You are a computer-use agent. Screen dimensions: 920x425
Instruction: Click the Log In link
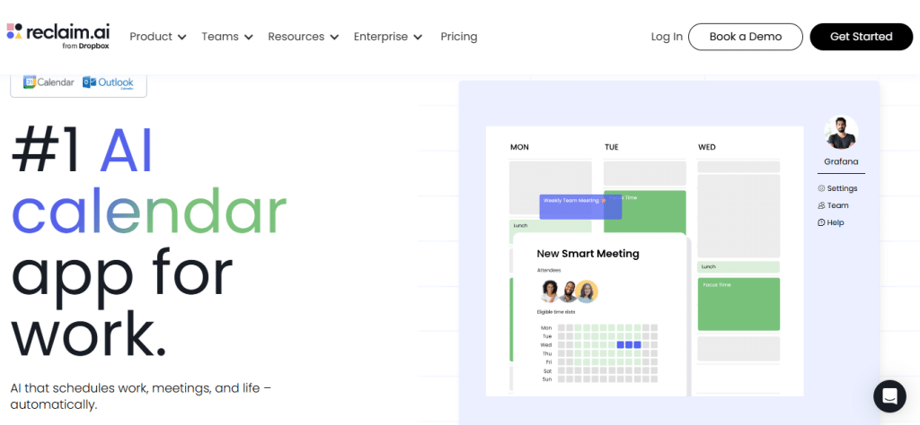tap(667, 36)
